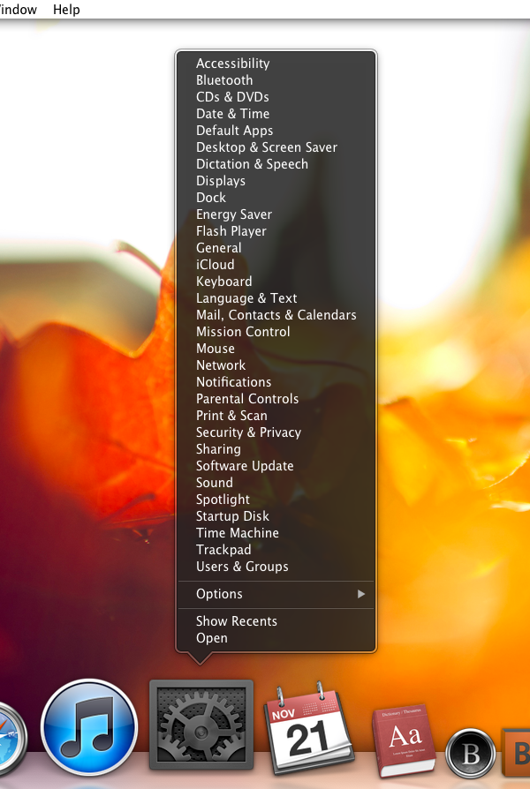530x789 pixels.
Task: Choose General from the menu
Action: tap(219, 248)
